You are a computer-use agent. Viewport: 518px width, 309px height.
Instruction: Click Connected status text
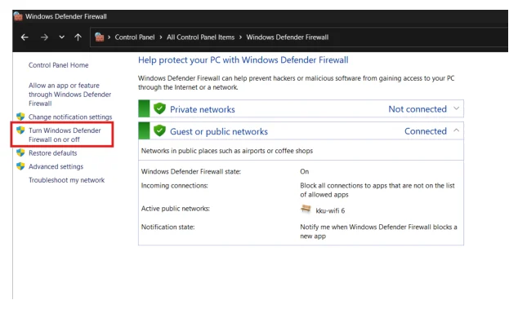426,131
